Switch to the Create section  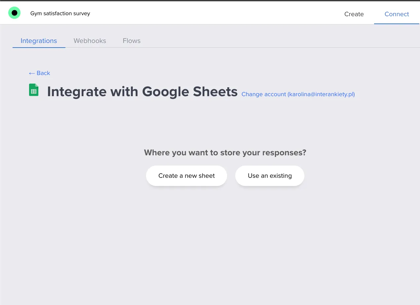pyautogui.click(x=354, y=14)
